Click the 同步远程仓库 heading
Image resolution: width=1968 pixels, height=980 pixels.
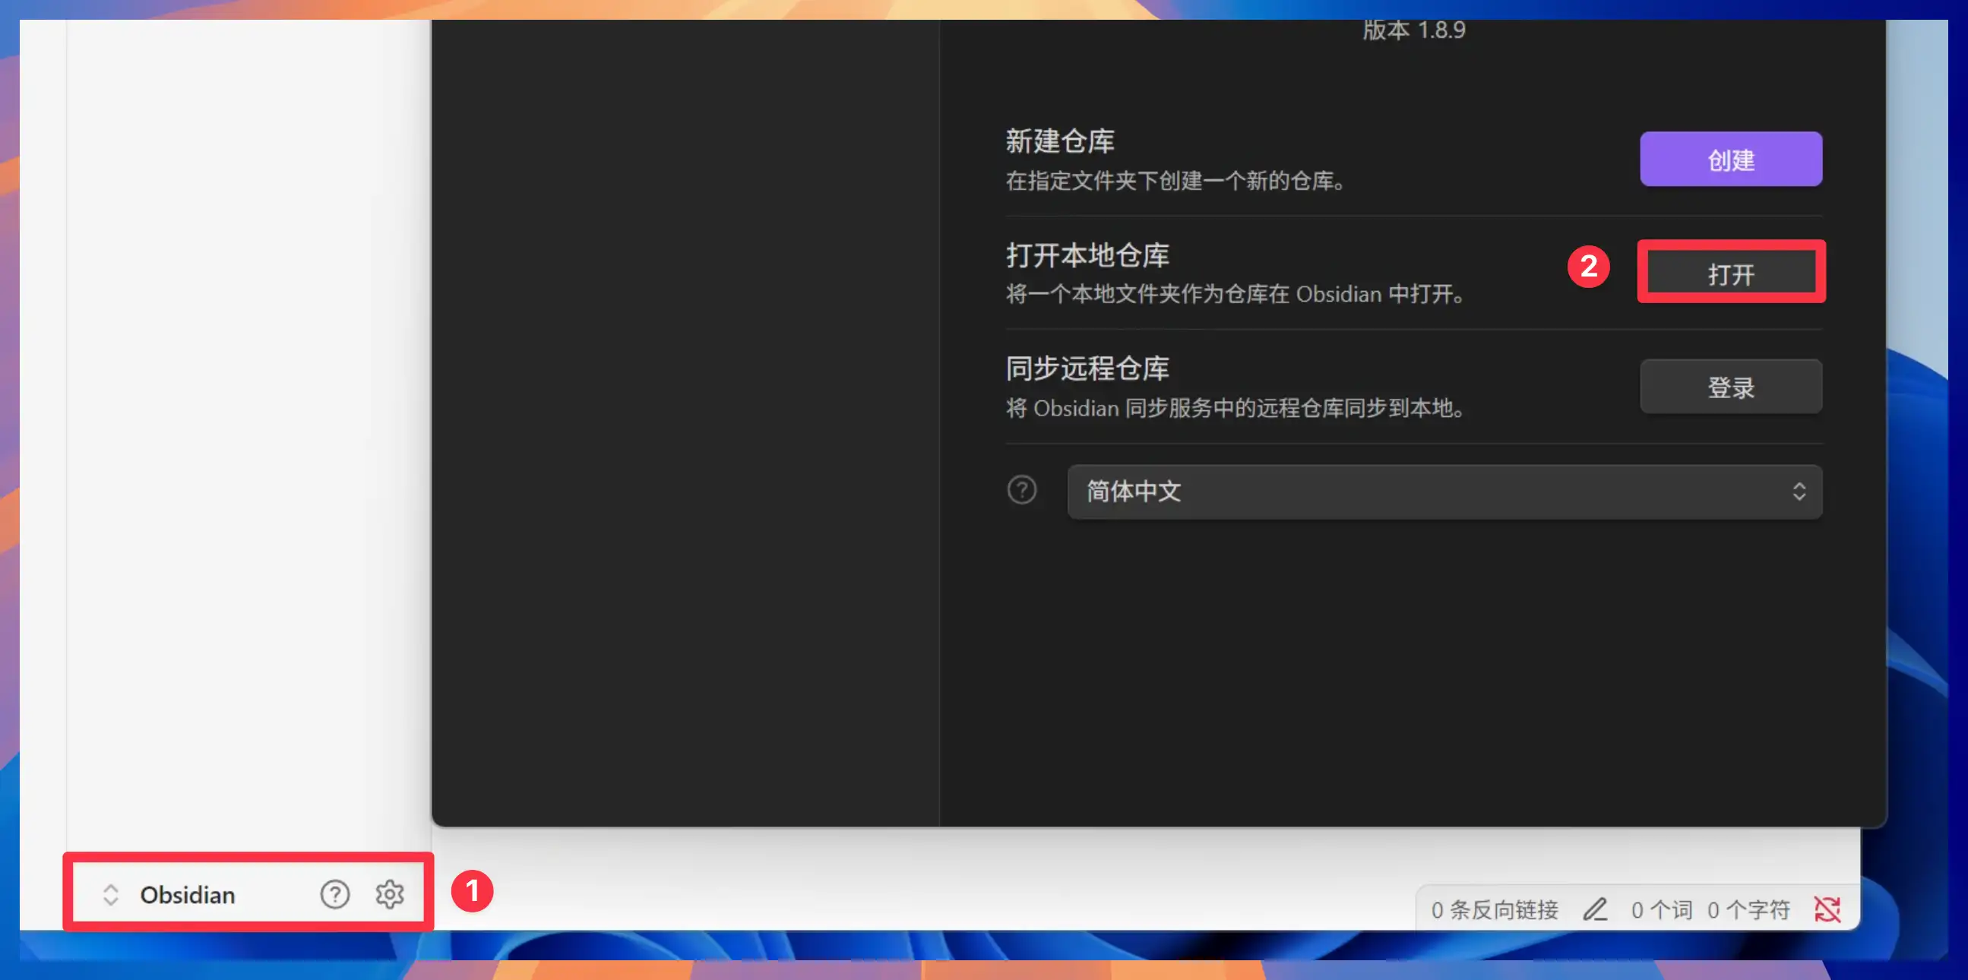pos(1087,368)
